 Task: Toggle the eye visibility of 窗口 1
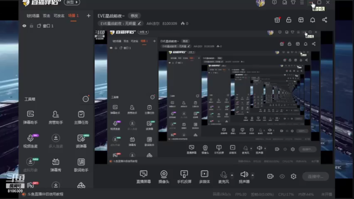pyautogui.click(x=24, y=26)
